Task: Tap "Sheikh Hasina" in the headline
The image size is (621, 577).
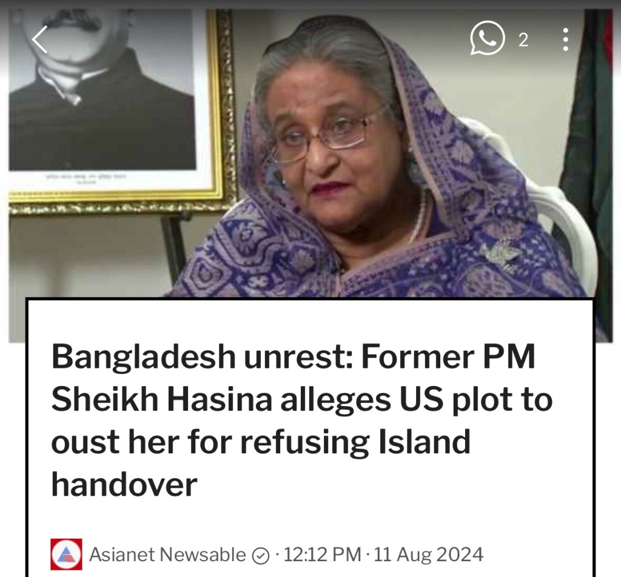Action: (161, 399)
